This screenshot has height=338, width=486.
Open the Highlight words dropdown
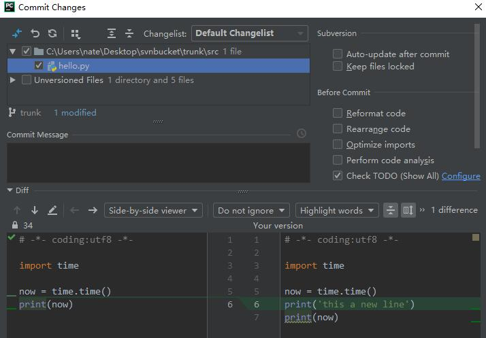pos(337,211)
